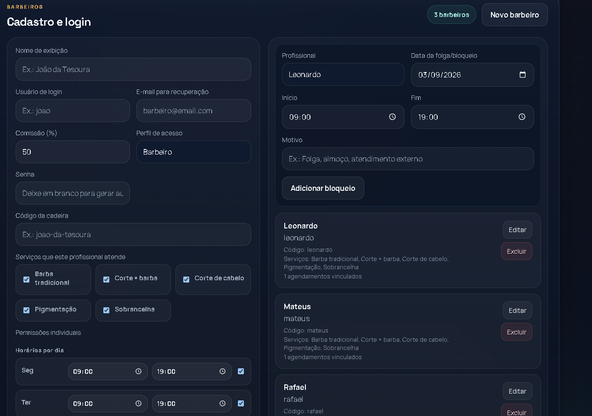Disable Ter working day checkbox

point(241,404)
